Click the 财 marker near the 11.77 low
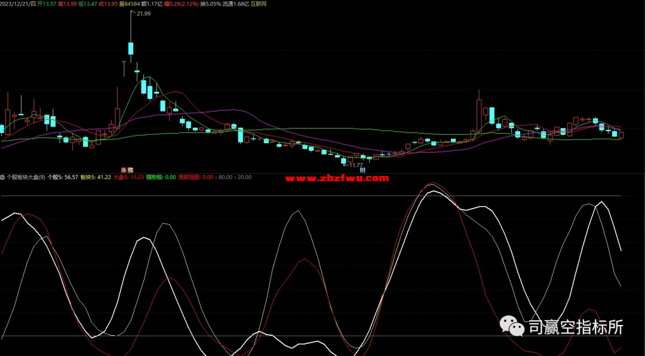The image size is (645, 356). pos(363,170)
